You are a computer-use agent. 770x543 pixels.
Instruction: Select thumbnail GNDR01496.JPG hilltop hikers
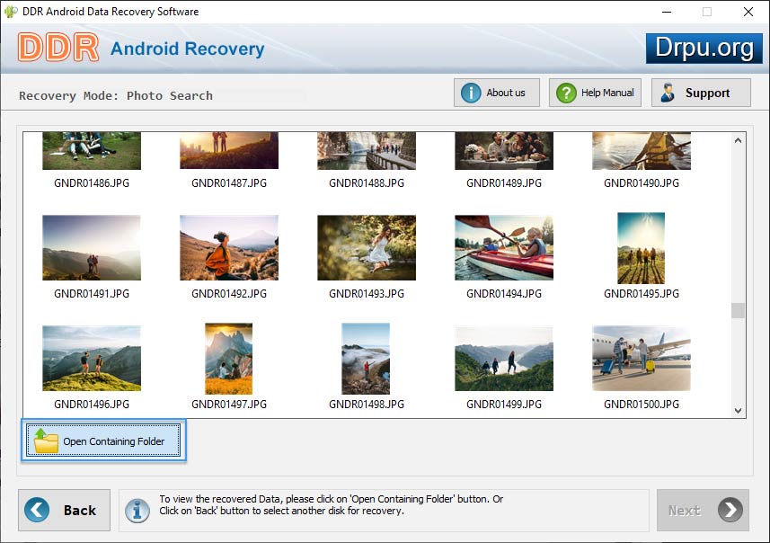pos(92,358)
